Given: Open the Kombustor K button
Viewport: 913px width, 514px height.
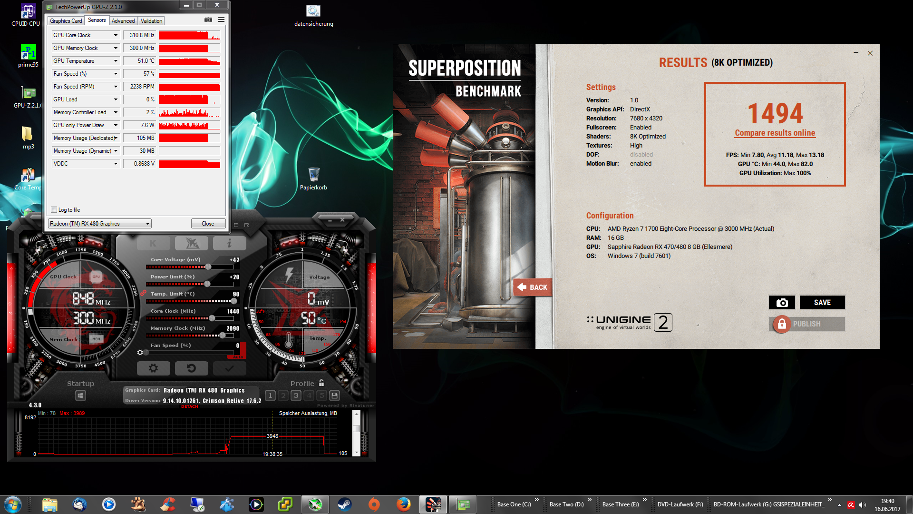Looking at the screenshot, I should pos(153,243).
